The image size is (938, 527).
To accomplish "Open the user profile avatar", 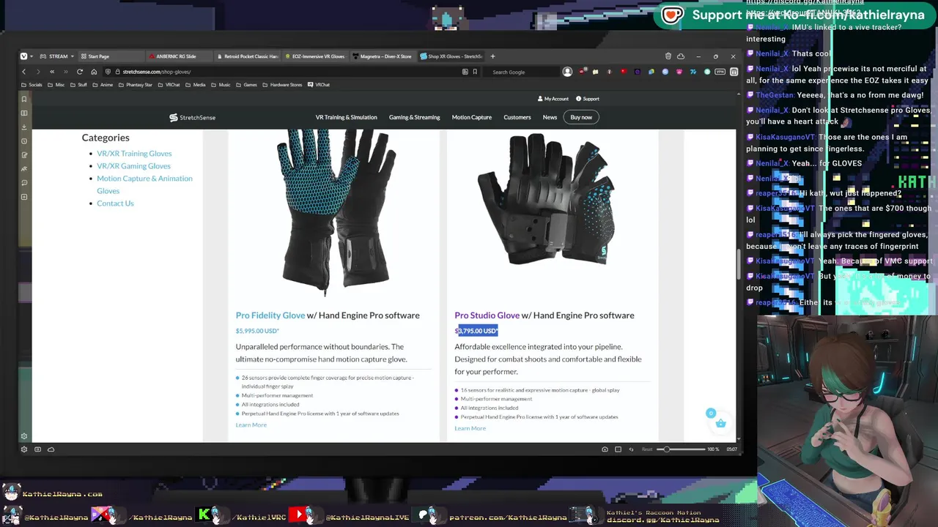I will (x=567, y=72).
